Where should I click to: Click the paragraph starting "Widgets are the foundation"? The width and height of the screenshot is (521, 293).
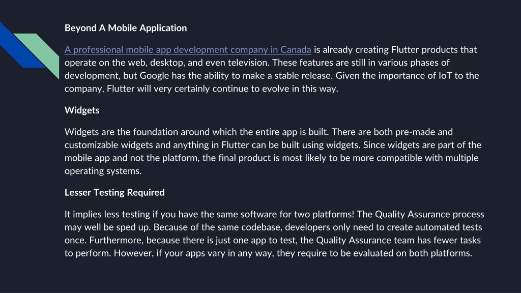click(273, 152)
